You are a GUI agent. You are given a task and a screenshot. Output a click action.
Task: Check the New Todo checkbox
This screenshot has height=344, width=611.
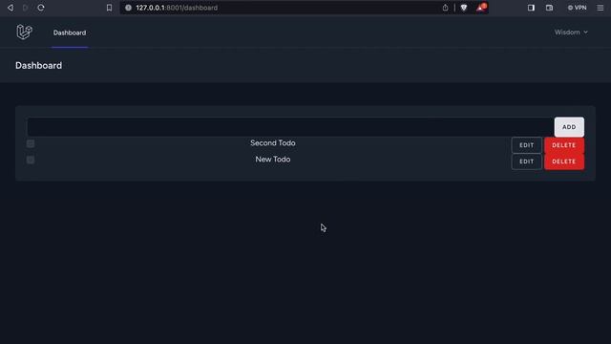[31, 160]
